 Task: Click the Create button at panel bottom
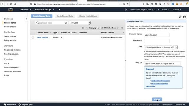click(x=157, y=99)
